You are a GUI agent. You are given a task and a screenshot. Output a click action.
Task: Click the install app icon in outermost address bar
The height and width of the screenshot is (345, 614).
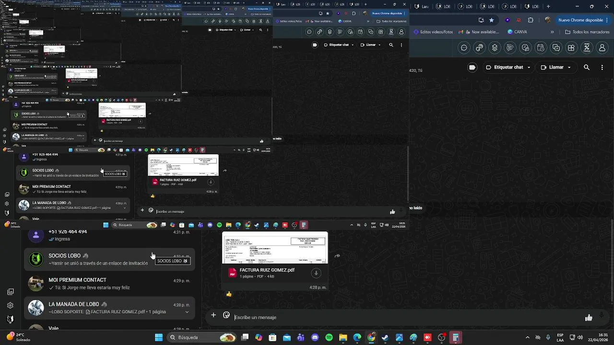[481, 20]
